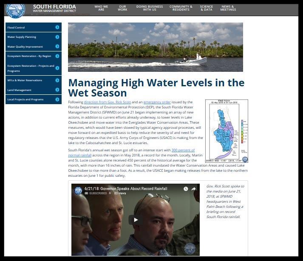The height and width of the screenshot is (261, 303).
Task: Click the arrow icon beside Land Management
Action: pos(57,90)
